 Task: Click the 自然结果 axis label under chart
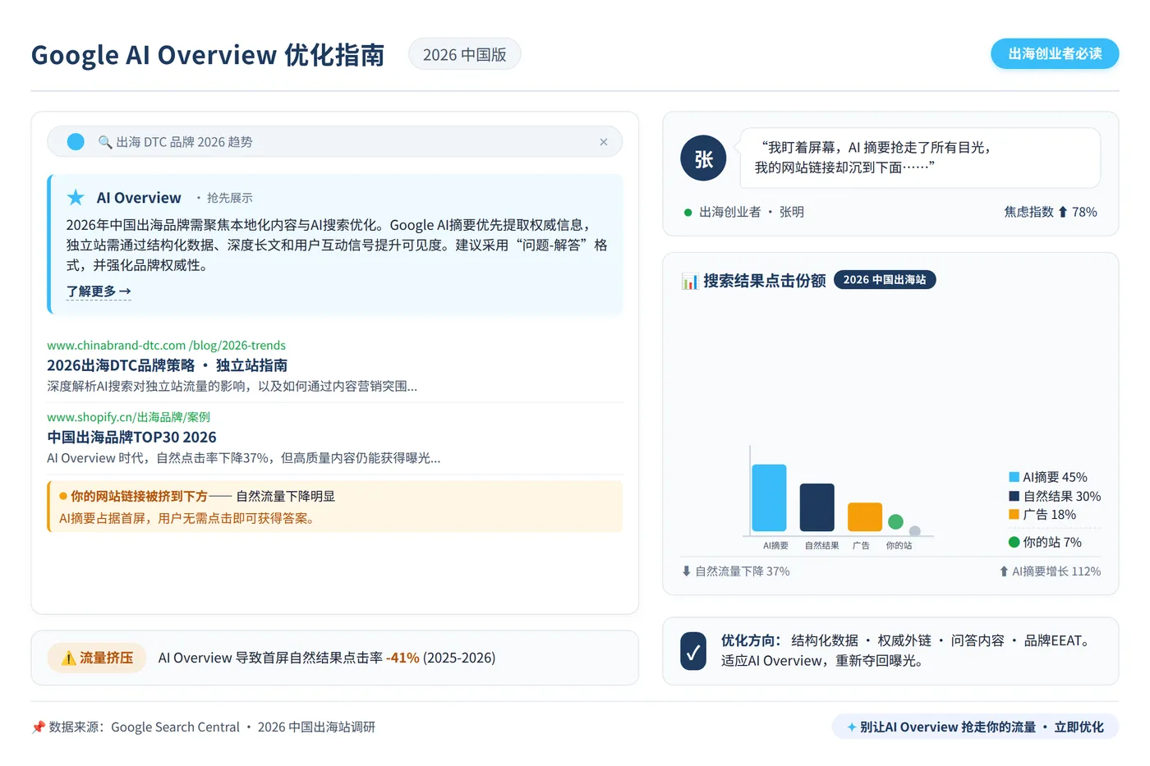point(822,546)
